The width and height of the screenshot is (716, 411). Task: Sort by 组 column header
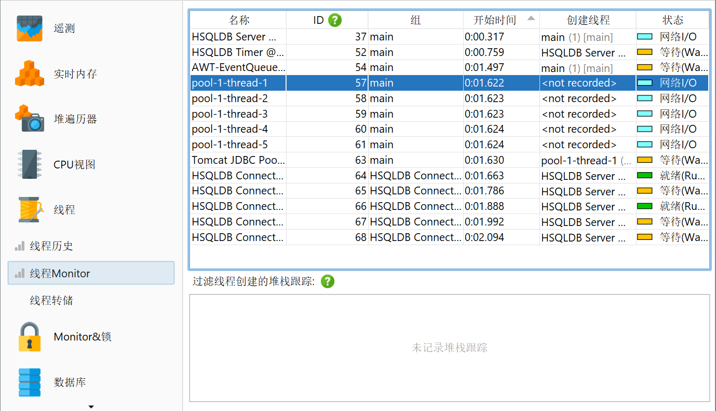pos(415,20)
